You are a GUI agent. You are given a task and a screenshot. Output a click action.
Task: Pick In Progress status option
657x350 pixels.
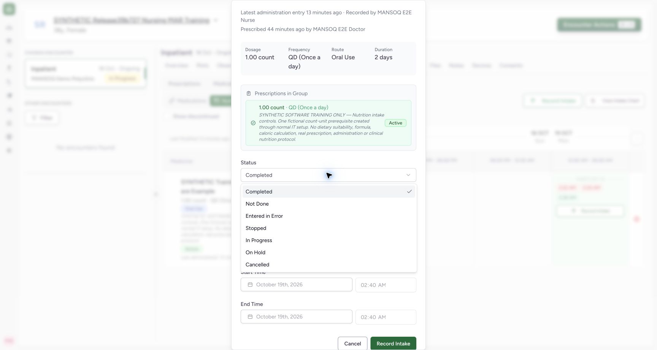point(328,240)
